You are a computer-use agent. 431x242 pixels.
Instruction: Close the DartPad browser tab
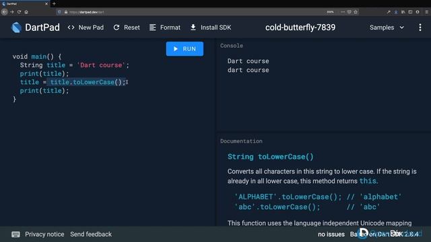[46, 4]
